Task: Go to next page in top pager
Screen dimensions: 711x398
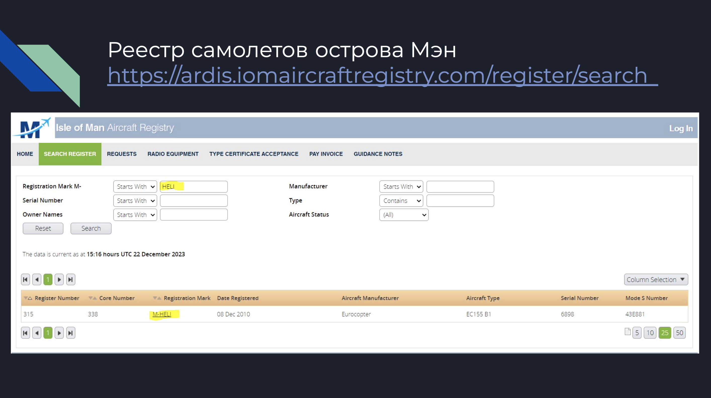Action: tap(59, 280)
